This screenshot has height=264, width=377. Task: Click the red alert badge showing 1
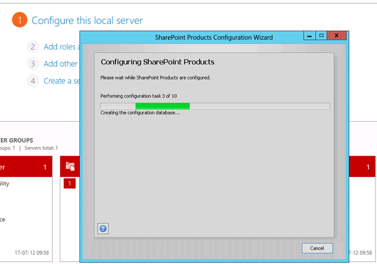tap(69, 184)
